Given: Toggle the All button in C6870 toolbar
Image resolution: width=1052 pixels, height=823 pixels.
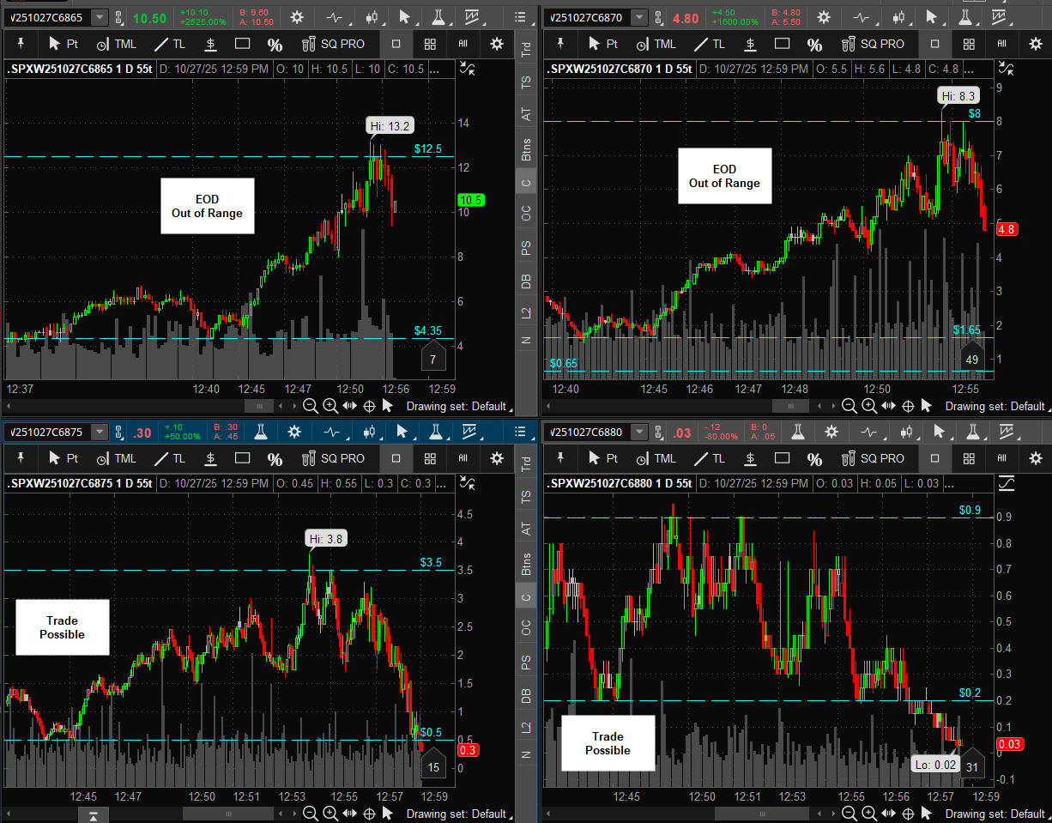Looking at the screenshot, I should 1002,44.
